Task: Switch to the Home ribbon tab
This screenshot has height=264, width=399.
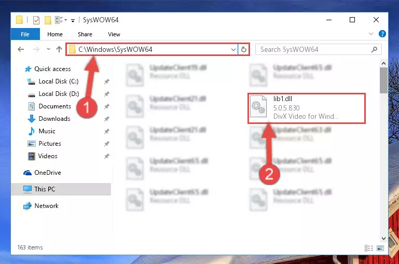Action: (54, 34)
